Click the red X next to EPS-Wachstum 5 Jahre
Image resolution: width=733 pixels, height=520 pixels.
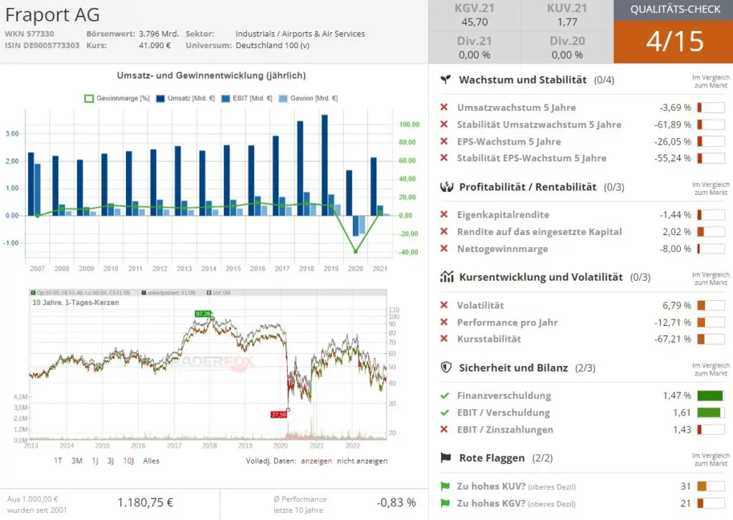click(444, 141)
